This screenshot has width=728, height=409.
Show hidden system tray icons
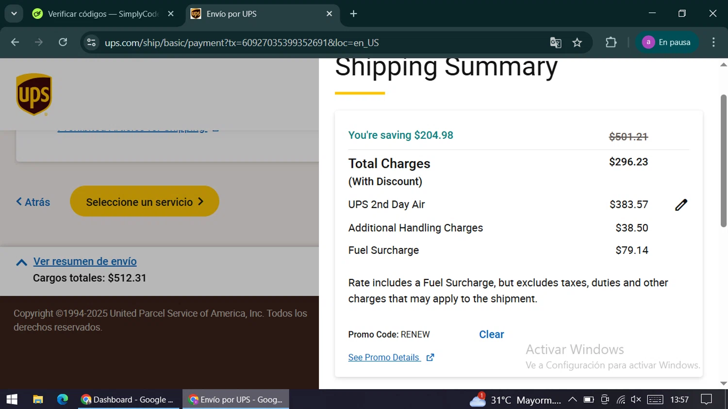(572, 400)
